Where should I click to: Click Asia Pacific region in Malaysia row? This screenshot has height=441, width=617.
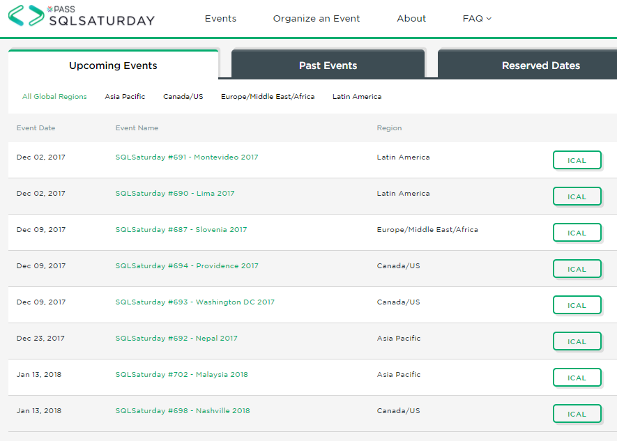click(399, 374)
